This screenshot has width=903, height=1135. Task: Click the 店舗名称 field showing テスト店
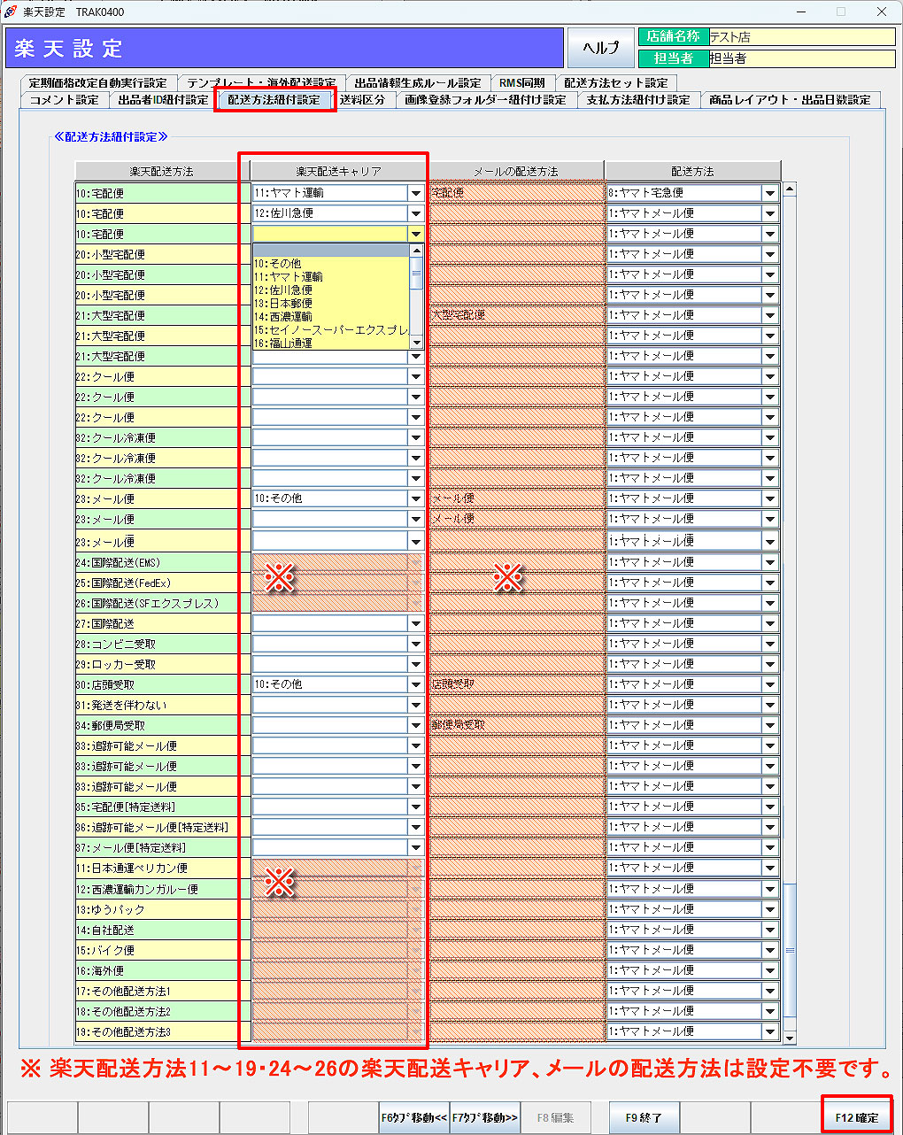tap(802, 37)
